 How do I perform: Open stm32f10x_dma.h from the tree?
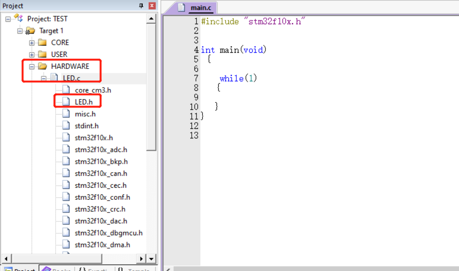click(102, 245)
